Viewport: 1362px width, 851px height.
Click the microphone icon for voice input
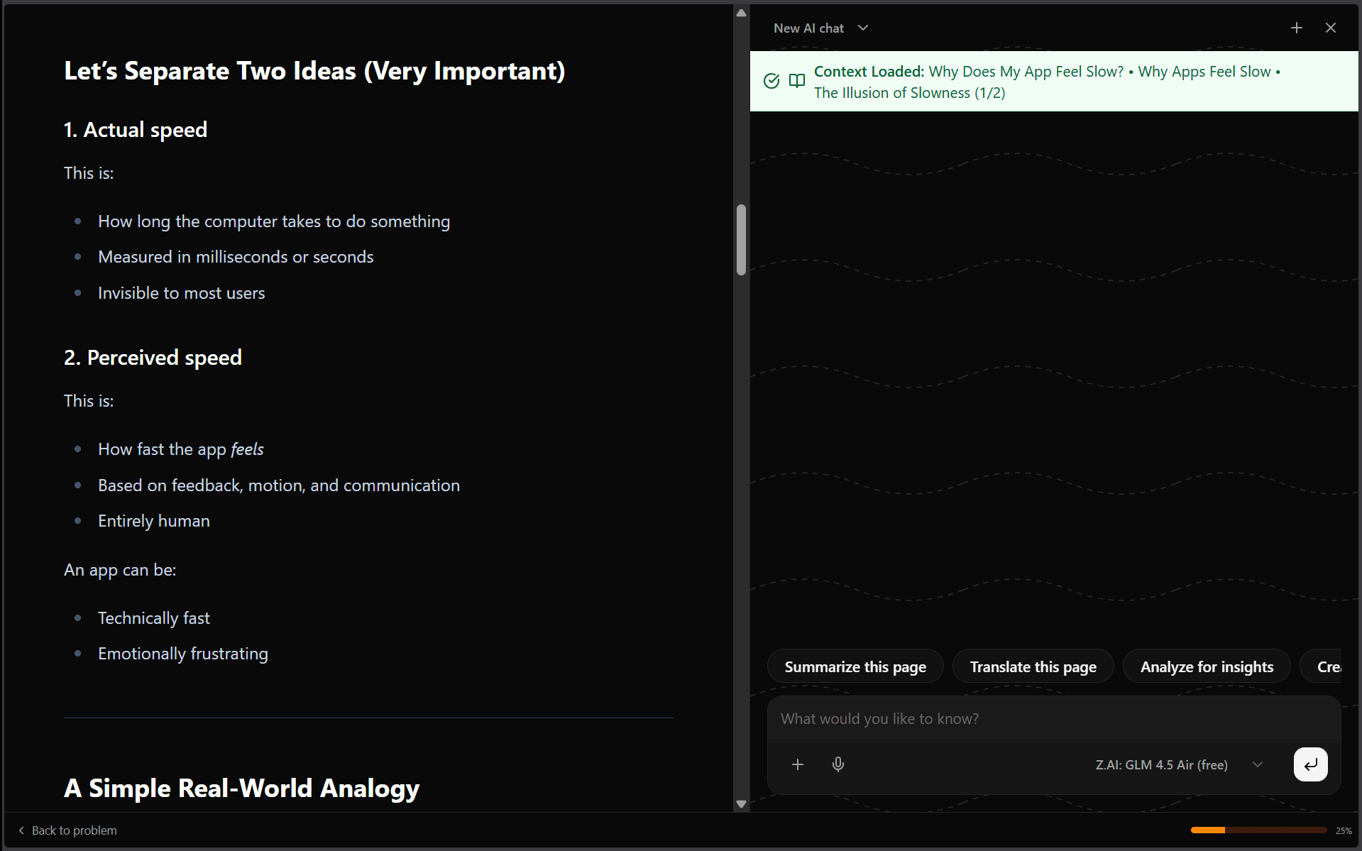837,764
